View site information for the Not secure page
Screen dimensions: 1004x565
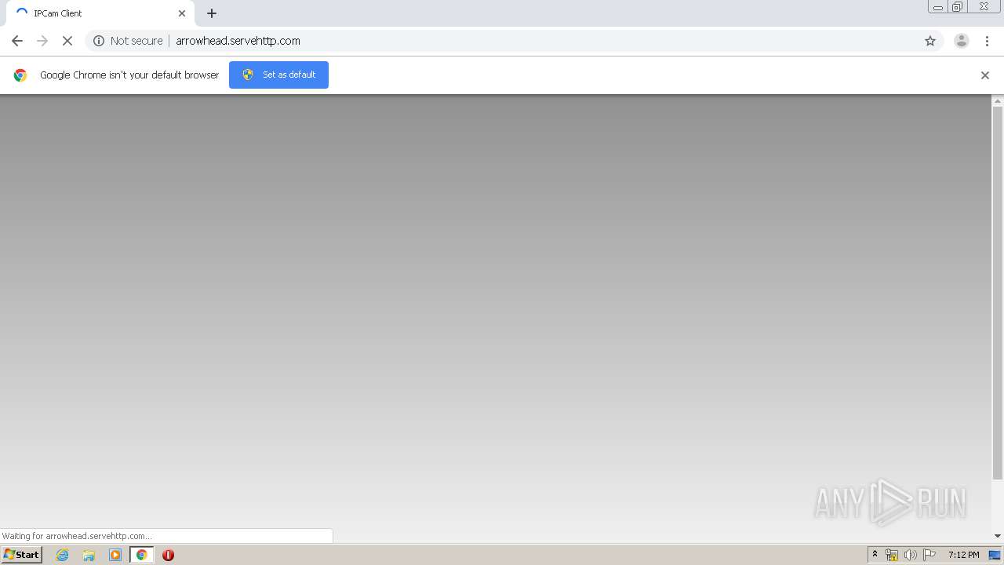(x=128, y=41)
